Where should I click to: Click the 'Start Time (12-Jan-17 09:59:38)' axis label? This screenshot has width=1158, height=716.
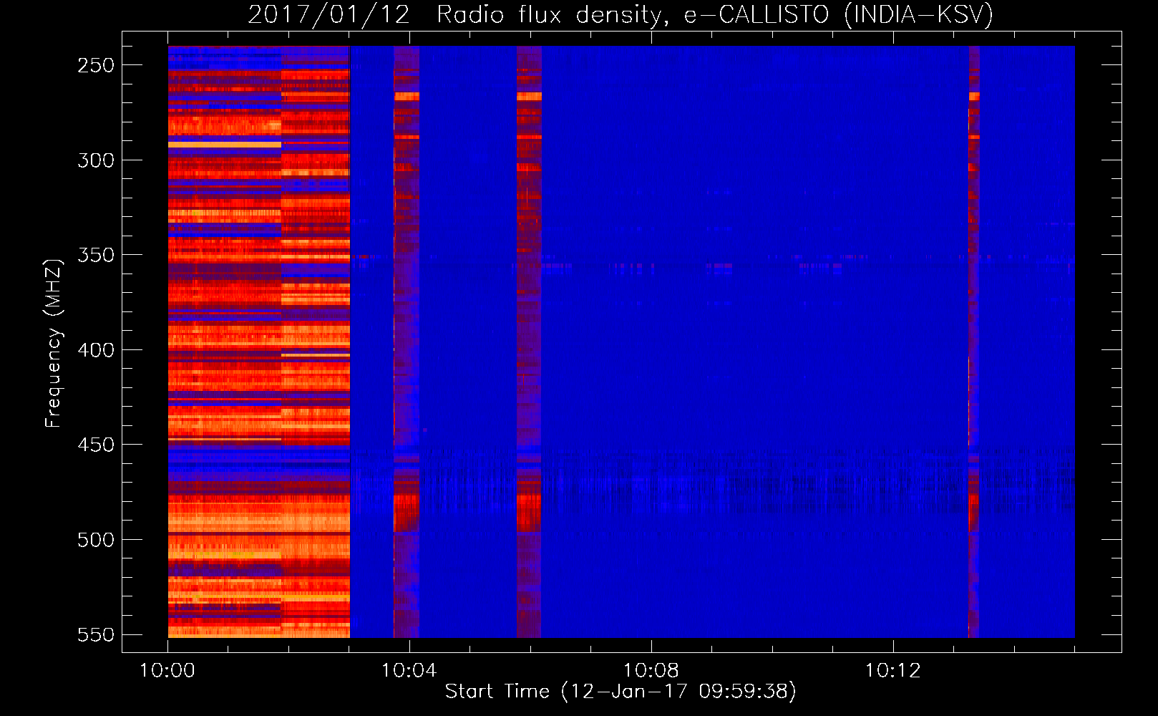621,692
